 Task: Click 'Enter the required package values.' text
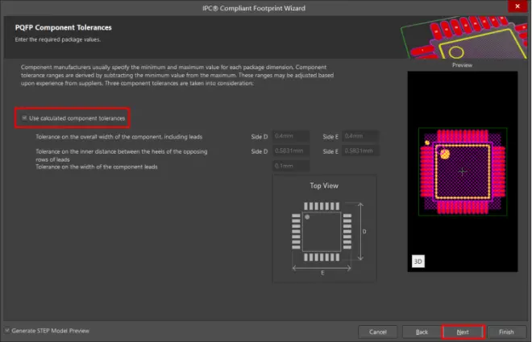tap(58, 39)
